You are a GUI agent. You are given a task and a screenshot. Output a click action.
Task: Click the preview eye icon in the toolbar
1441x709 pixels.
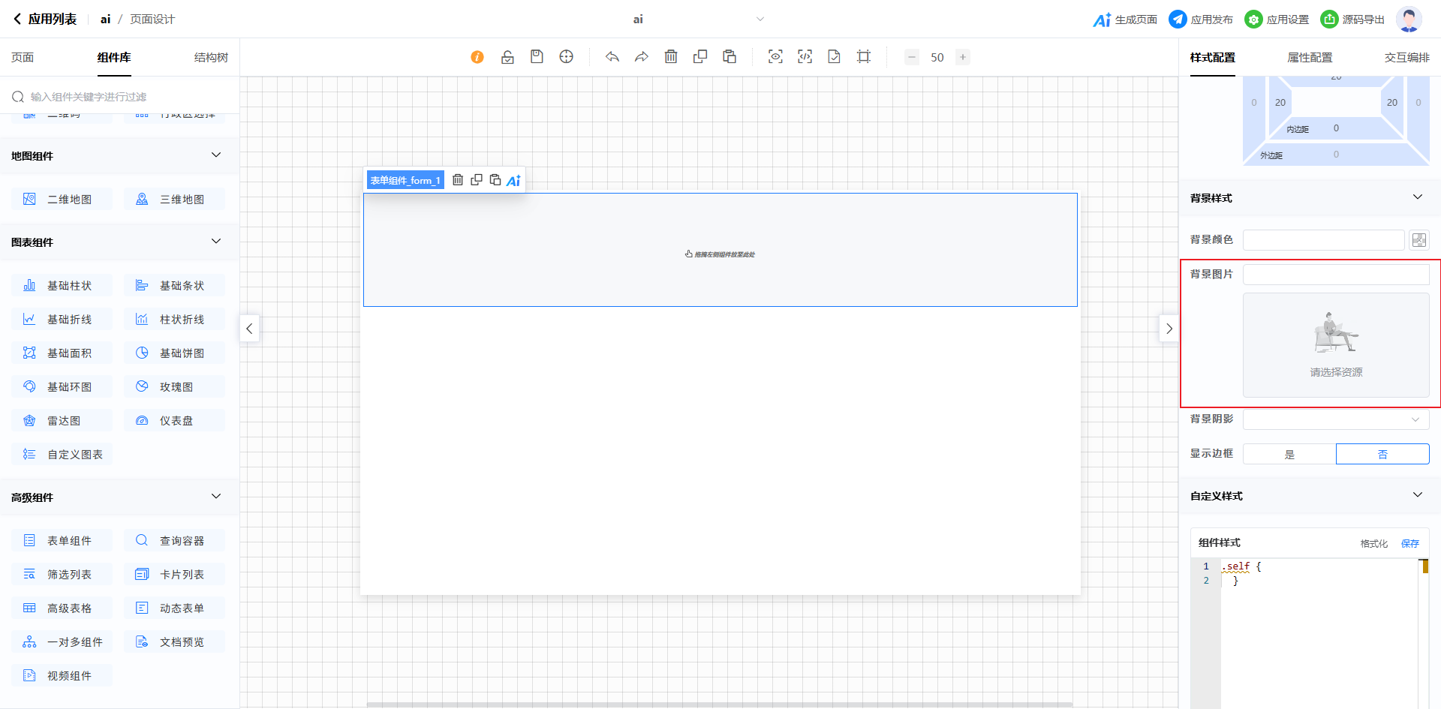[x=775, y=57]
